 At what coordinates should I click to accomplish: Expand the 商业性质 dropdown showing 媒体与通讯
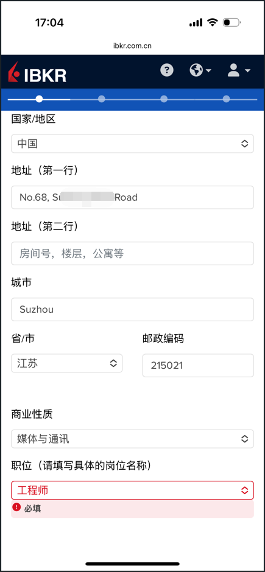(133, 439)
